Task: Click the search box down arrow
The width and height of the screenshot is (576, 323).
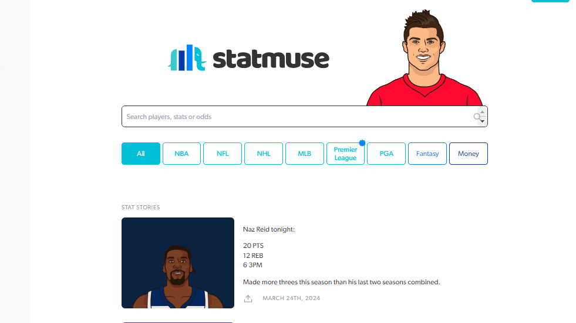Action: [x=482, y=121]
